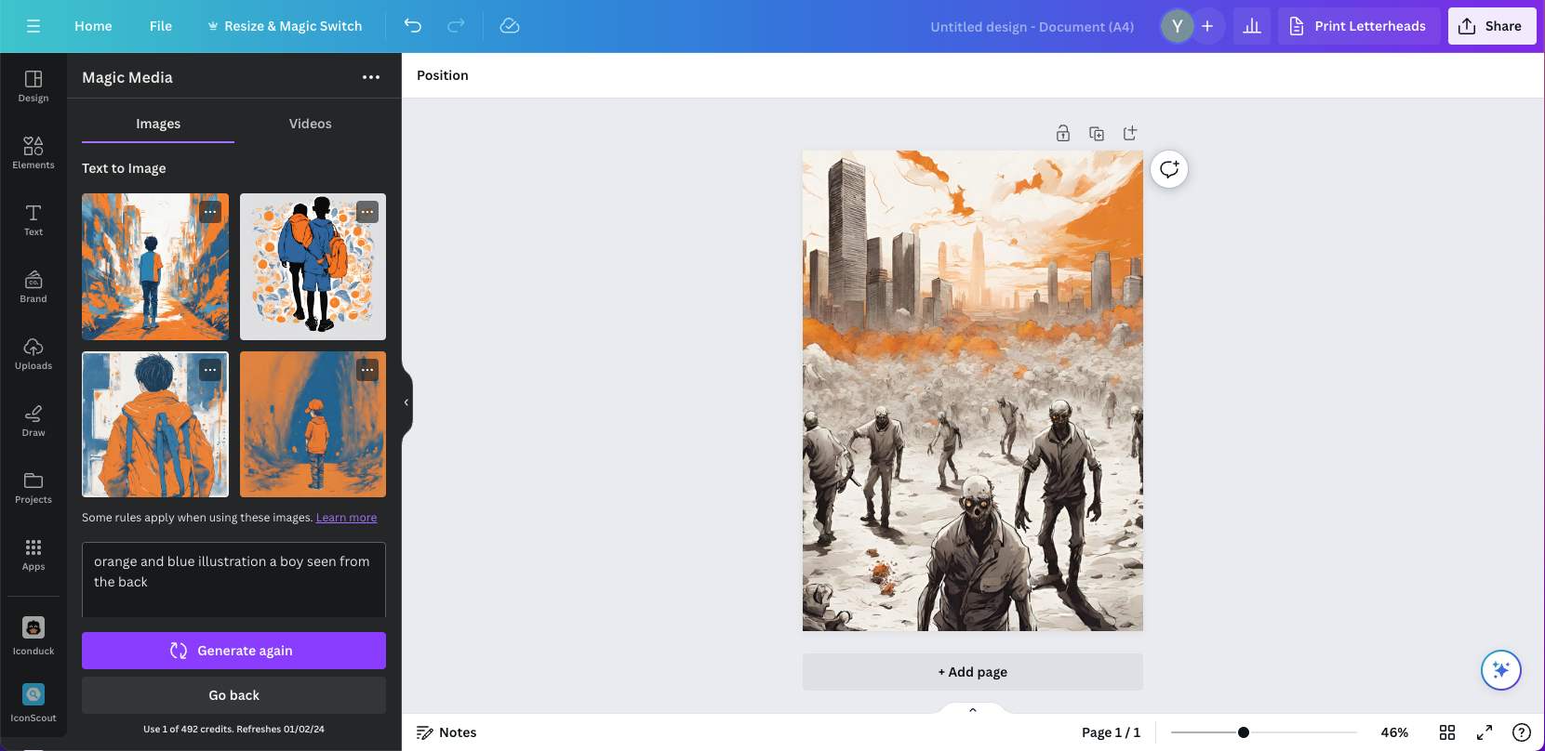This screenshot has width=1545, height=751.
Task: Collapse the side panel with arrow handle
Action: [406, 402]
